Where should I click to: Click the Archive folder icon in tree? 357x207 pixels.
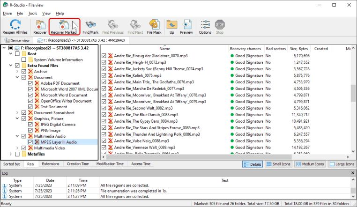[30, 72]
